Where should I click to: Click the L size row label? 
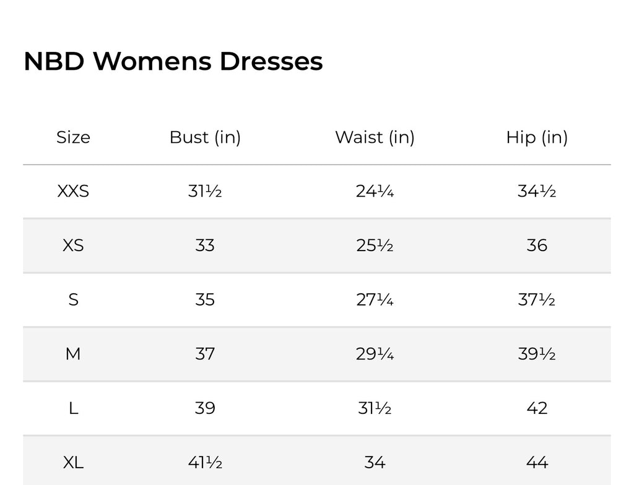73,408
